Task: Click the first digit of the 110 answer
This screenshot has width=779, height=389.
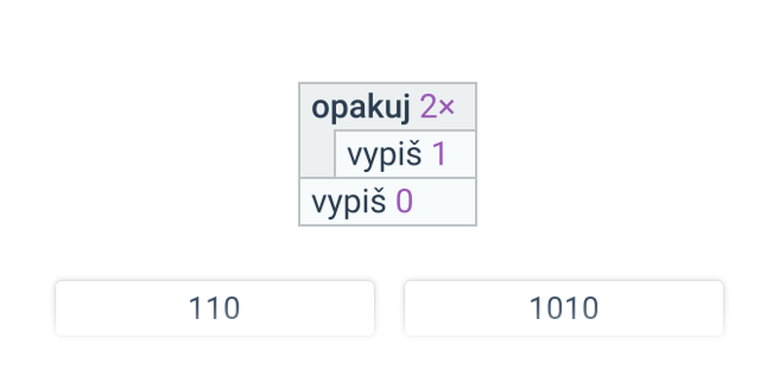Action: tap(196, 308)
